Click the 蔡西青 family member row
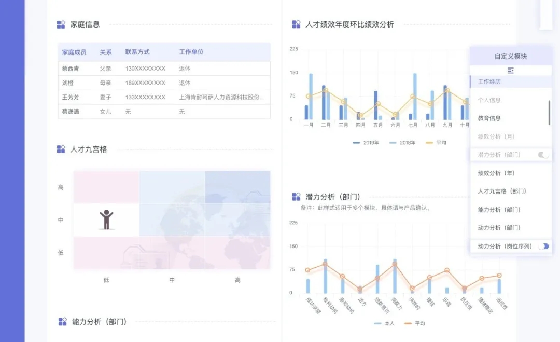This screenshot has height=342, width=560. coord(71,69)
